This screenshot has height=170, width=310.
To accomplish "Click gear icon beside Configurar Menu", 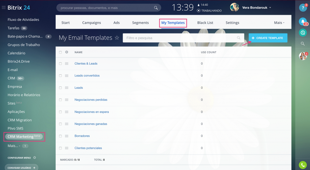I will 35,158.
